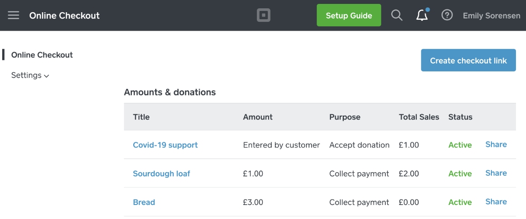The width and height of the screenshot is (526, 219).
Task: Open the Covid-19 support link
Action: coord(165,145)
